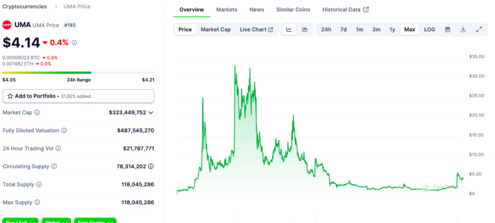Click the $487,545,270 valuation figure
495x223 pixels.
136,131
